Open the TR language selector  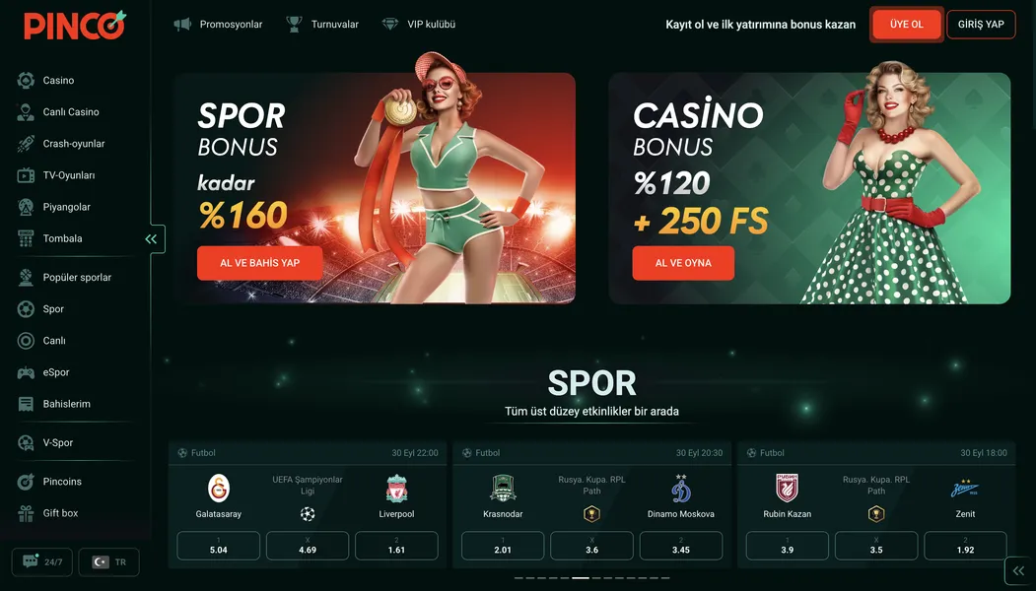pyautogui.click(x=109, y=562)
